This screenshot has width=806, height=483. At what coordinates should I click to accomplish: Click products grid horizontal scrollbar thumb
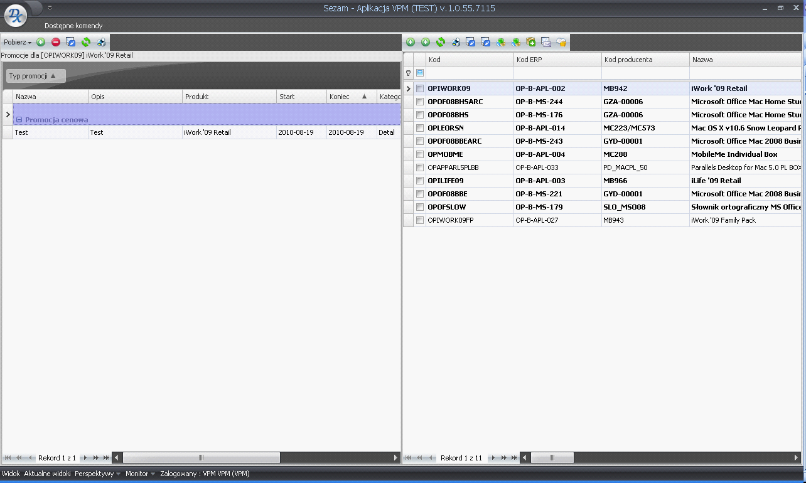pyautogui.click(x=552, y=458)
